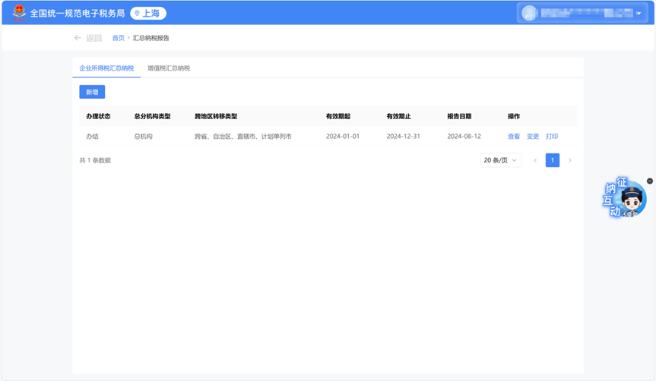Click 查看 for the 办结 record
This screenshot has width=656, height=381.
click(514, 137)
